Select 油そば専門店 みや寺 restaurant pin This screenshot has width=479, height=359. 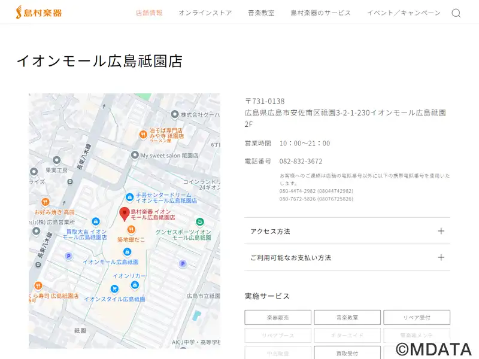[143, 134]
